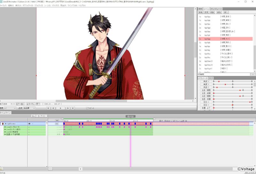The image size is (256, 174).
Task: Switch to the テンプレート tab
Action: (x=216, y=9)
